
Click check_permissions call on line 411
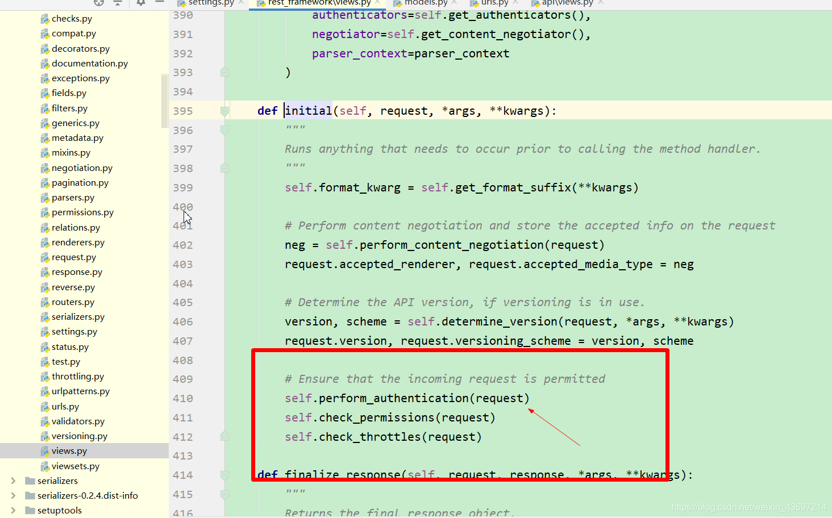click(377, 417)
